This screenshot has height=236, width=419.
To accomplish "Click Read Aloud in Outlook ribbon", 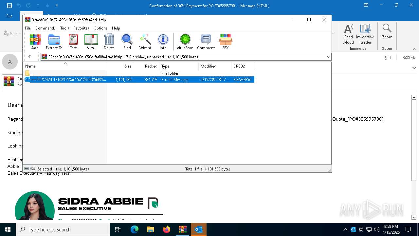I will coord(349,34).
